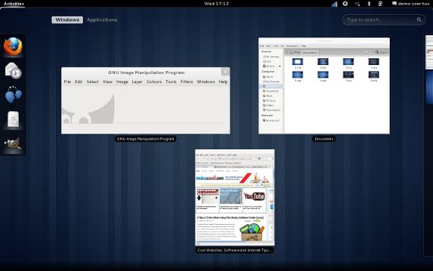Open the Windows menu in GIMP window
Image resolution: width=433 pixels, height=271 pixels.
pyautogui.click(x=206, y=81)
